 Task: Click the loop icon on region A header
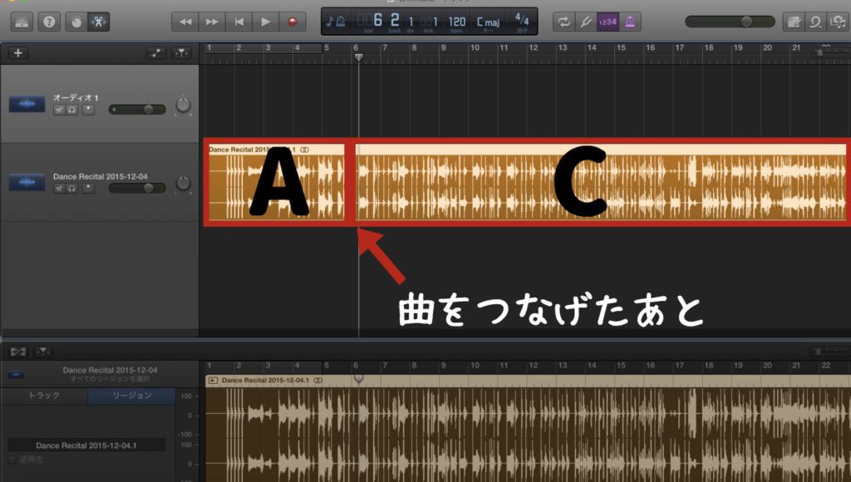pos(304,150)
